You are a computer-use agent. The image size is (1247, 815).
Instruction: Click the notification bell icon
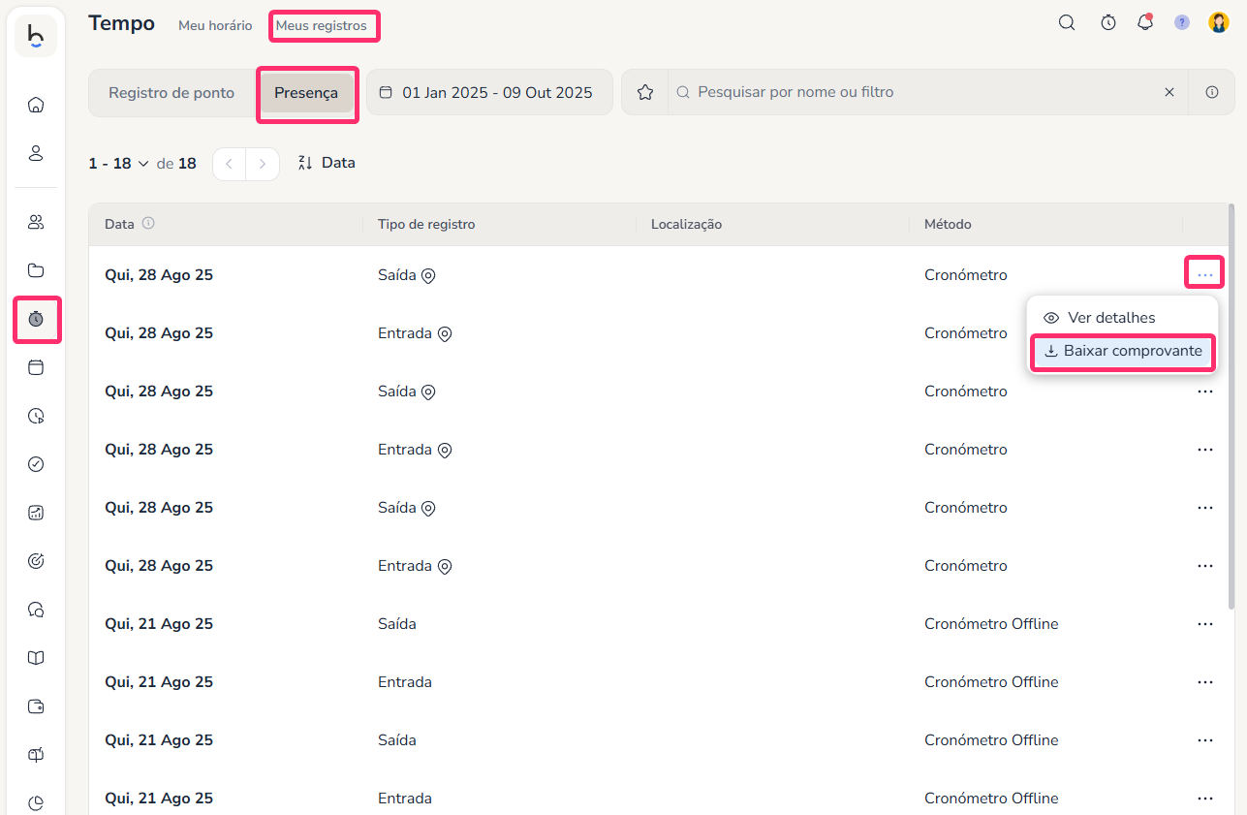(1145, 23)
